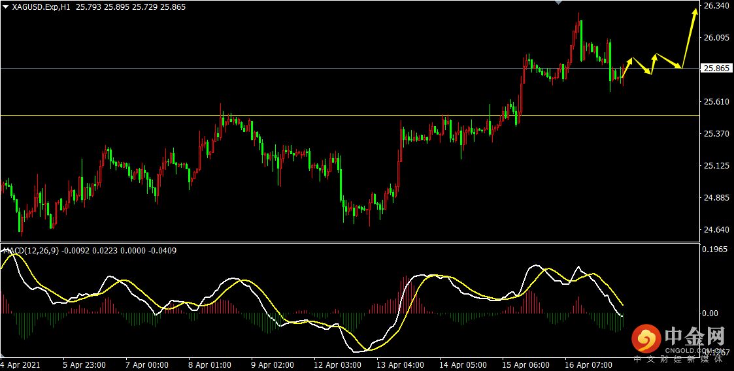734x371 pixels.
Task: Click the 12 Apr 03:00 time label
Action: pyautogui.click(x=337, y=364)
